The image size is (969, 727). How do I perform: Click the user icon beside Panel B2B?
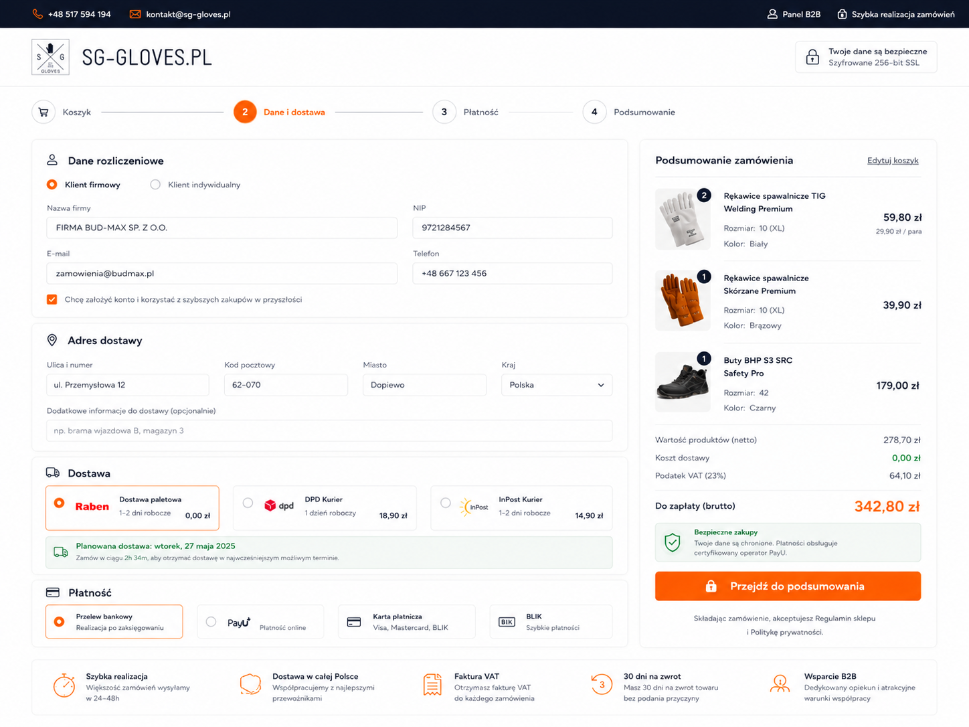click(x=772, y=14)
